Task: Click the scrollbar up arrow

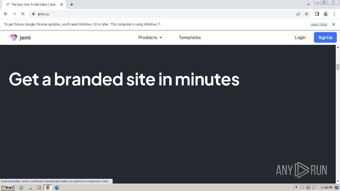Action: pyautogui.click(x=338, y=47)
